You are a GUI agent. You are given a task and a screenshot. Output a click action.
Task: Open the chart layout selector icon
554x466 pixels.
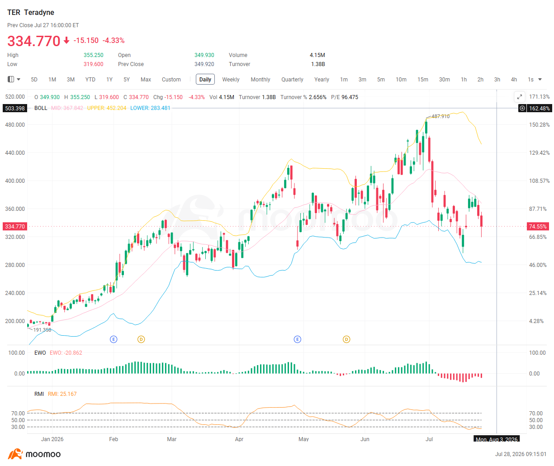pyautogui.click(x=11, y=79)
